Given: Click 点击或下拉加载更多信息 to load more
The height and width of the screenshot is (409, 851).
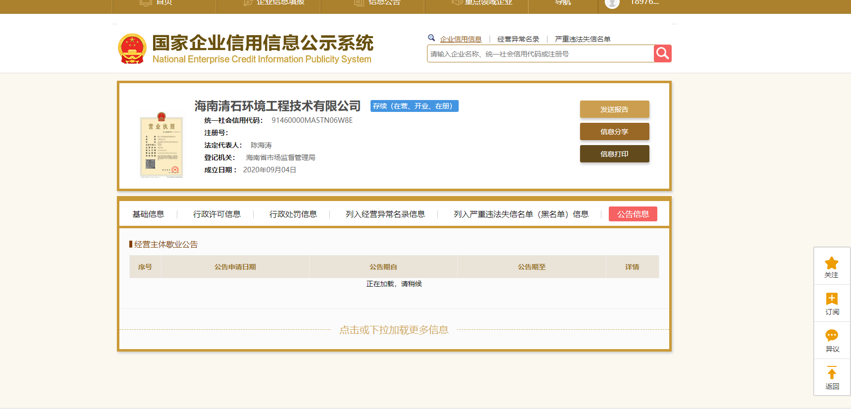Looking at the screenshot, I should coord(394,330).
